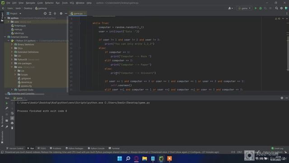Start debugging with the green bug icon
Viewport: 289px width, 163px height.
(261, 8)
